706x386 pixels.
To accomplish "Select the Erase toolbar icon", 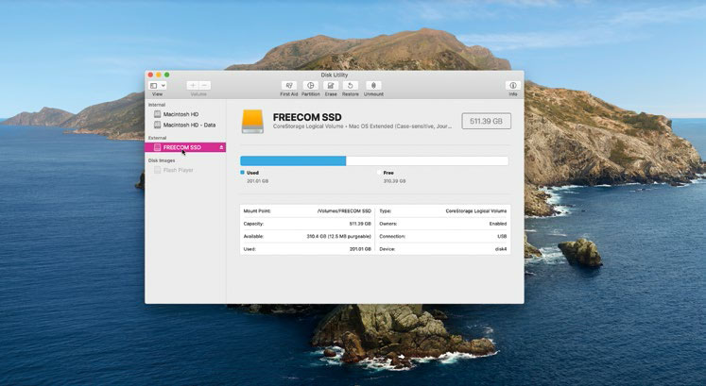I will click(x=331, y=85).
